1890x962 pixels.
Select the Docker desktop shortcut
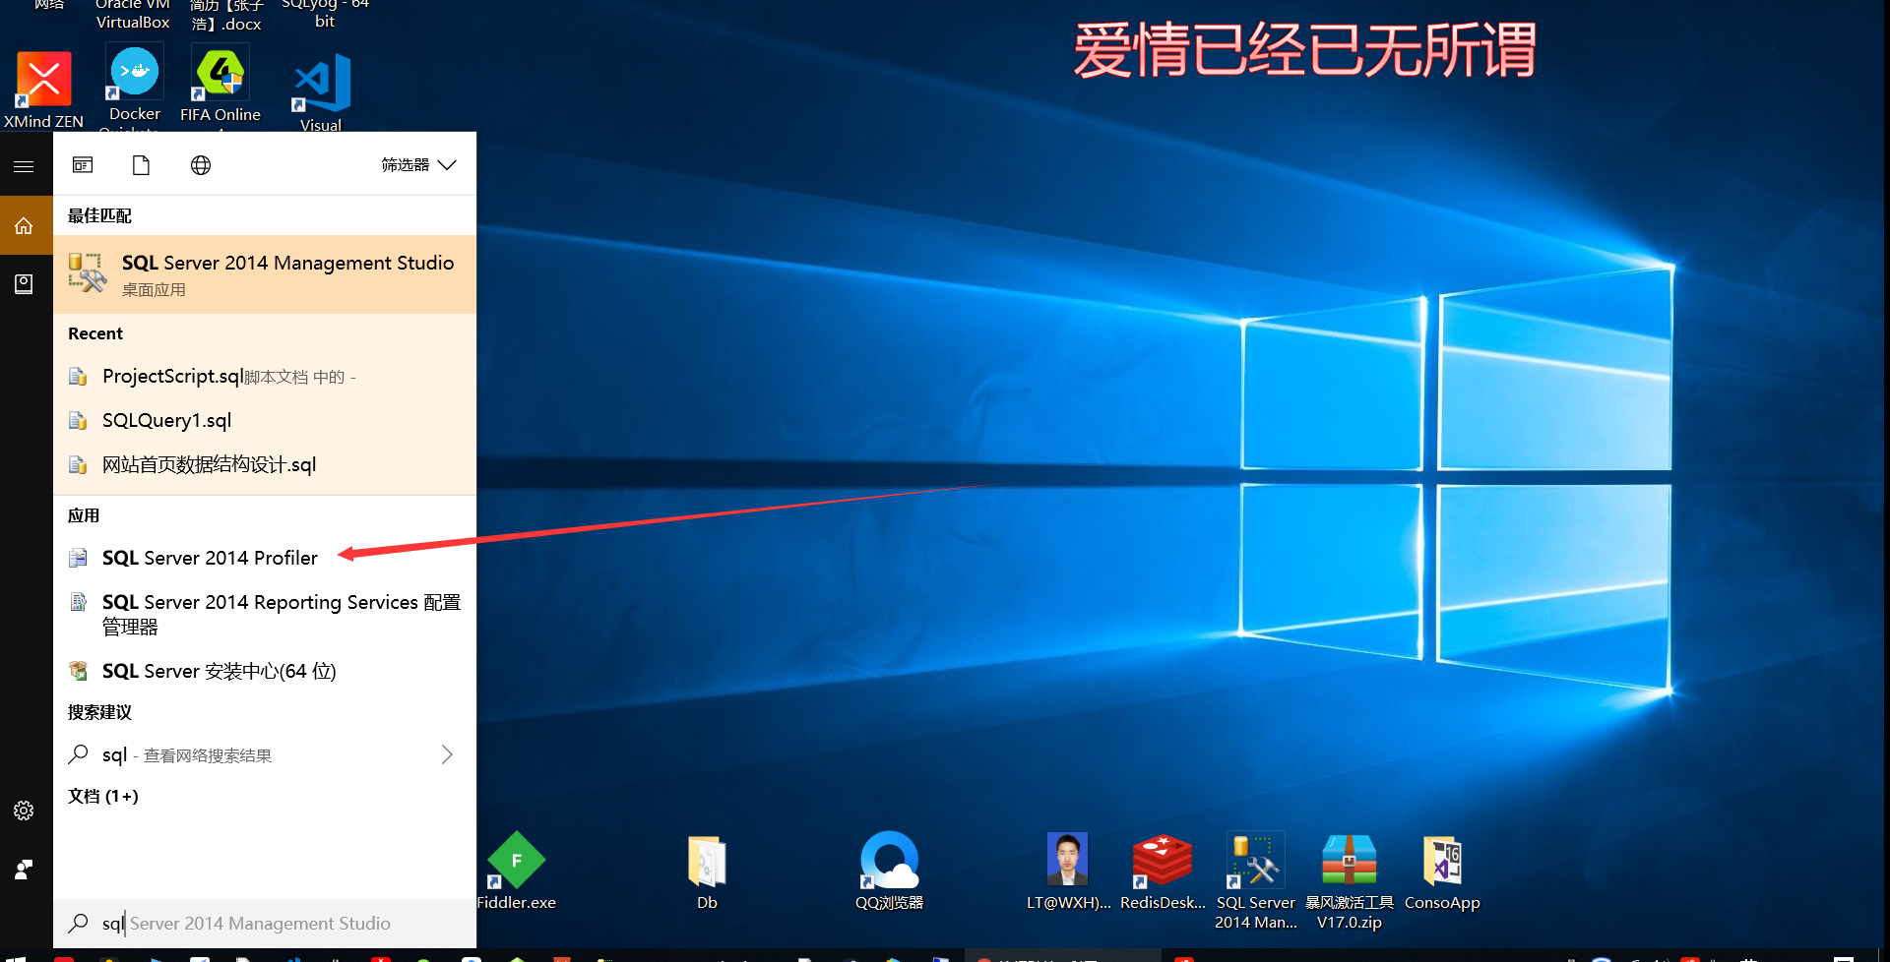point(134,87)
